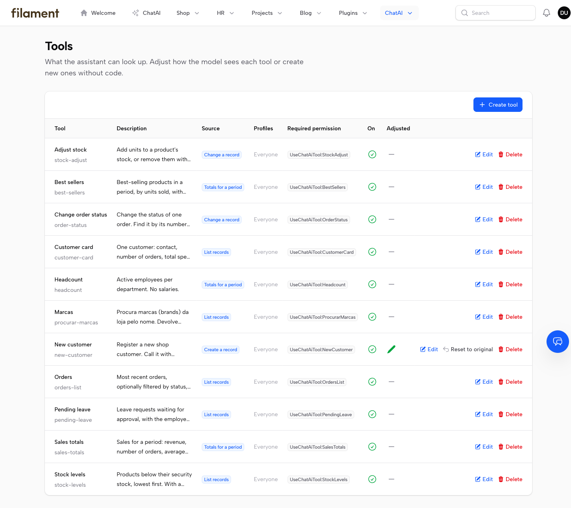571x508 pixels.
Task: Edit the Sales totals tool
Action: pos(484,447)
